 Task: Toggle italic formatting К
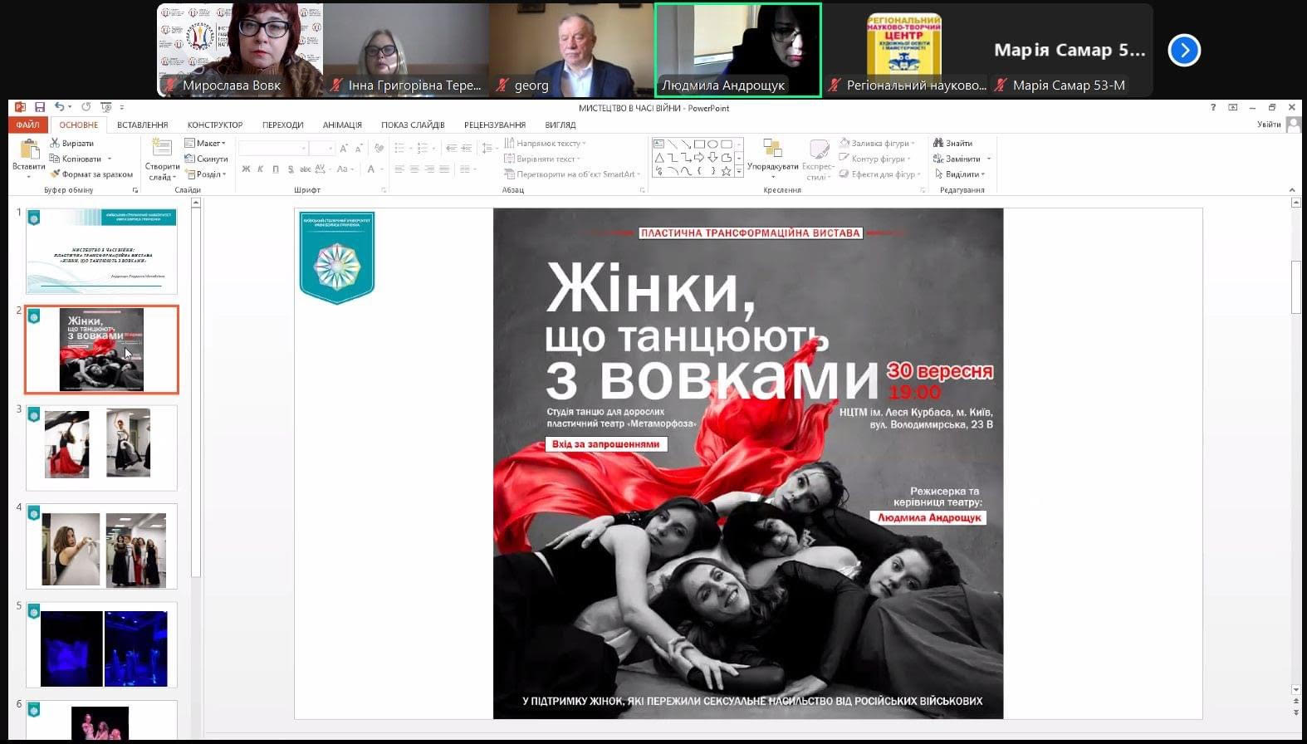pos(261,169)
